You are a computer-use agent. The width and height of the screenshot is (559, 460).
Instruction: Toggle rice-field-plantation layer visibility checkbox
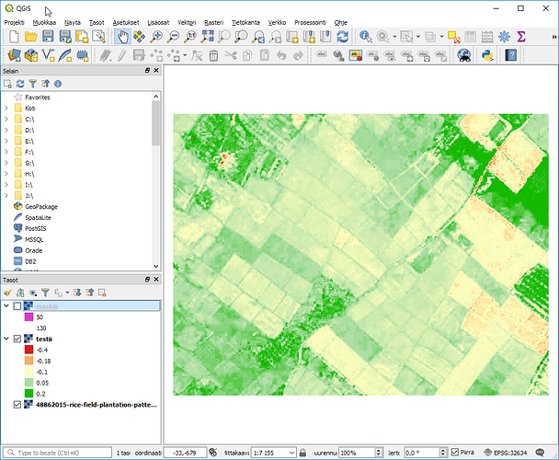pyautogui.click(x=17, y=405)
